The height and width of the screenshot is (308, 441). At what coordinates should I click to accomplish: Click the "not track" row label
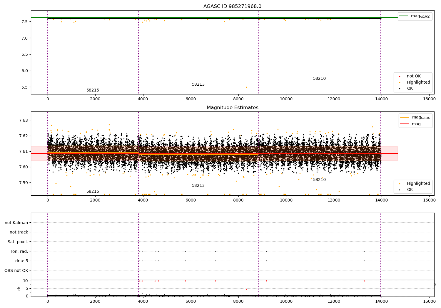coord(19,232)
